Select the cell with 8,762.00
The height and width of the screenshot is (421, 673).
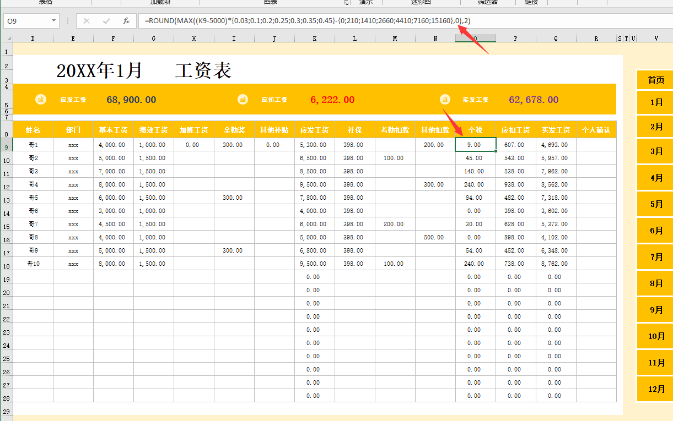click(556, 264)
